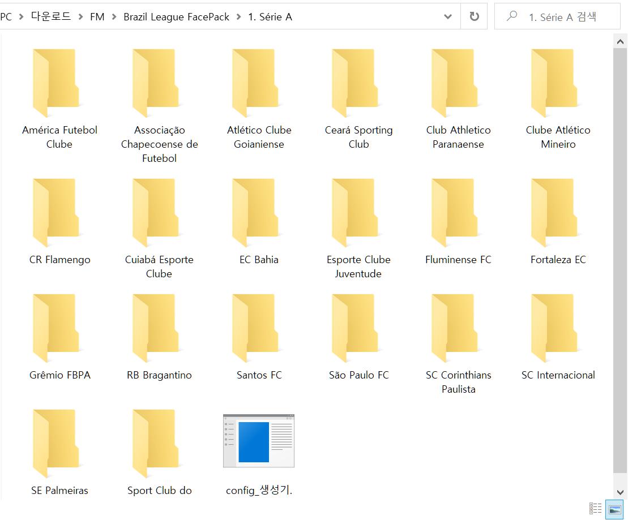Select the São Paulo FC folder icon
628x520 pixels.
coord(355,328)
